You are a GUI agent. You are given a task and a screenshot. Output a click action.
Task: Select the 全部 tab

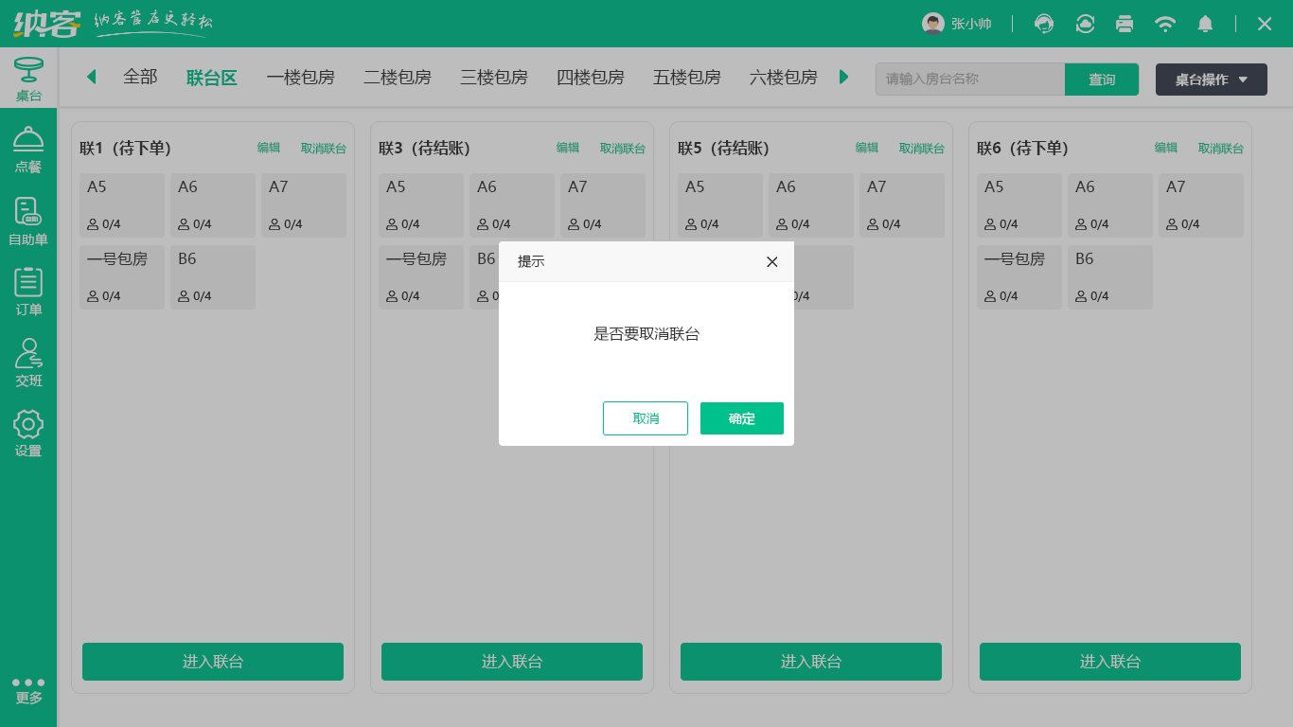click(x=140, y=78)
